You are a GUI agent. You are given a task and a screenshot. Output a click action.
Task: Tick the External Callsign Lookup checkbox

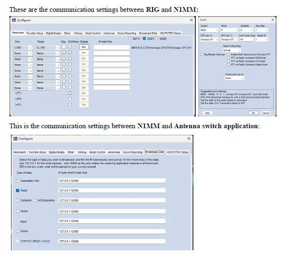[17, 241]
